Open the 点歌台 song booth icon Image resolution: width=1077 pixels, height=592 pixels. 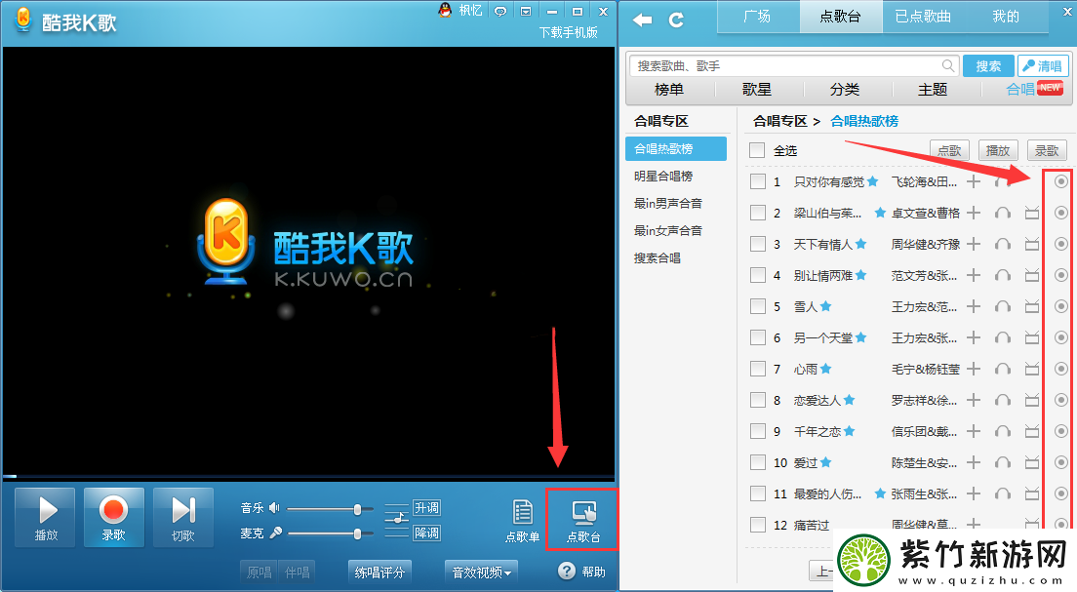pyautogui.click(x=583, y=521)
